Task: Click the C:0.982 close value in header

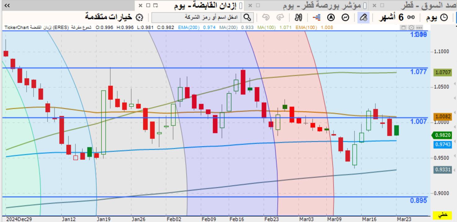Action: coord(166,27)
